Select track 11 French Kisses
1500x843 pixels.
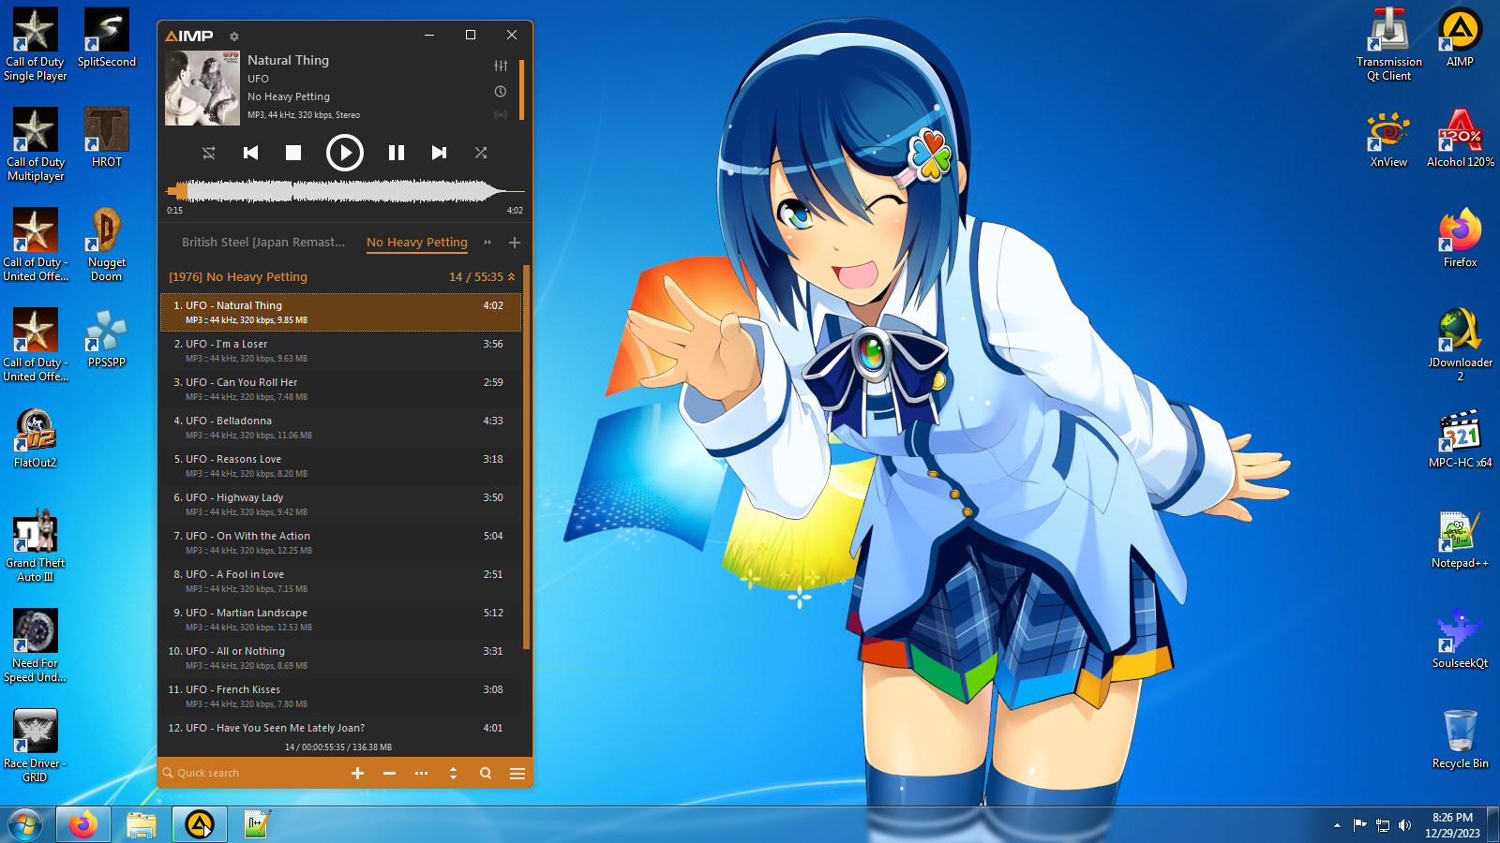340,696
